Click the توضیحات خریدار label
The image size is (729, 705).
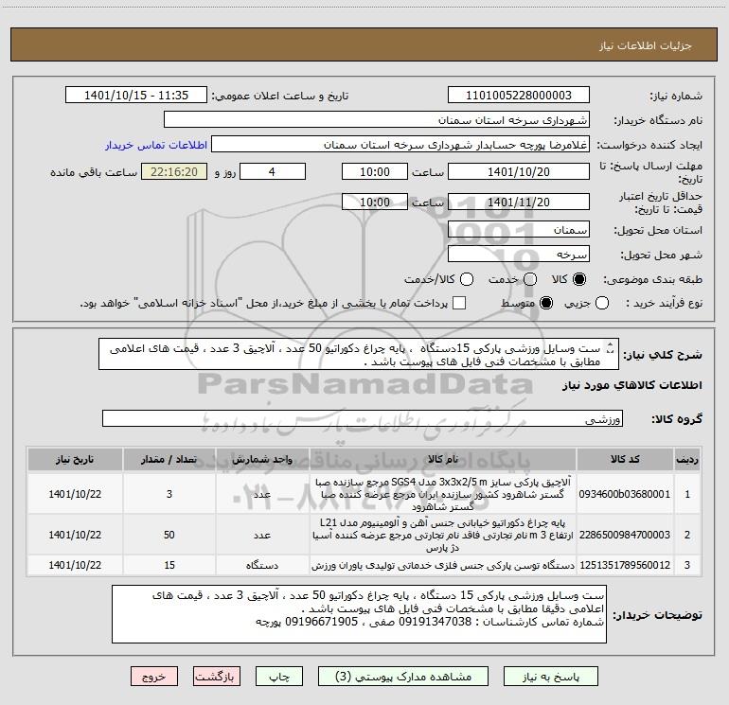click(x=657, y=615)
